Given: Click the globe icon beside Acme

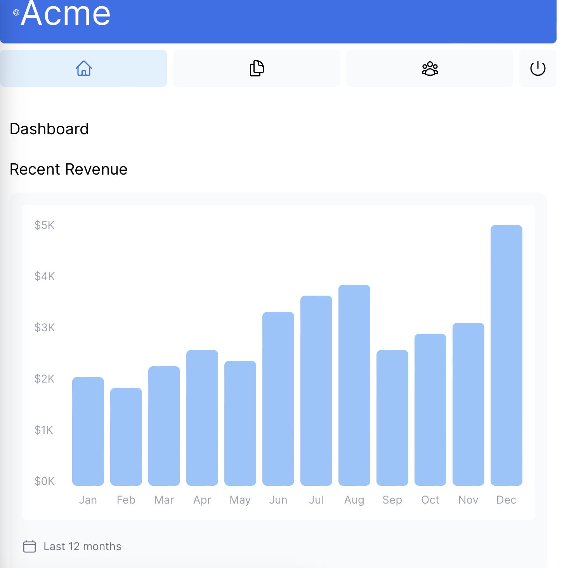Looking at the screenshot, I should pyautogui.click(x=16, y=12).
